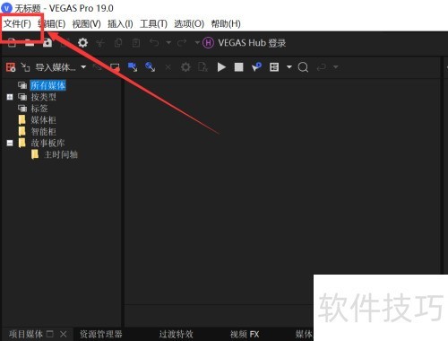Screen dimensions: 448x341
Task: Click the Media FX icon
Action: (x=202, y=67)
